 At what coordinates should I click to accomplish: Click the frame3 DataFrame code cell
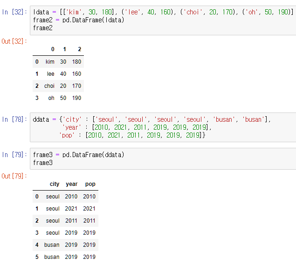click(x=163, y=158)
